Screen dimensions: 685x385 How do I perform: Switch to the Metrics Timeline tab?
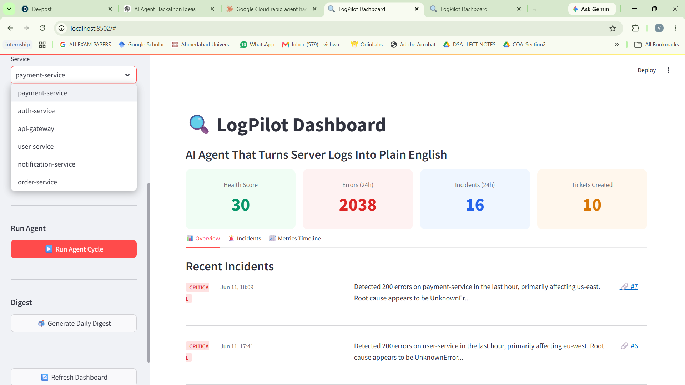295,238
